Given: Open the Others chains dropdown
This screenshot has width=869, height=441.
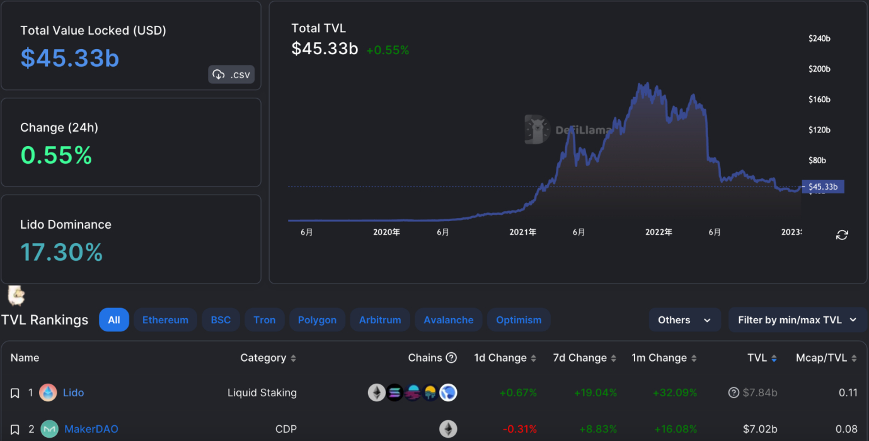Looking at the screenshot, I should click(x=685, y=320).
